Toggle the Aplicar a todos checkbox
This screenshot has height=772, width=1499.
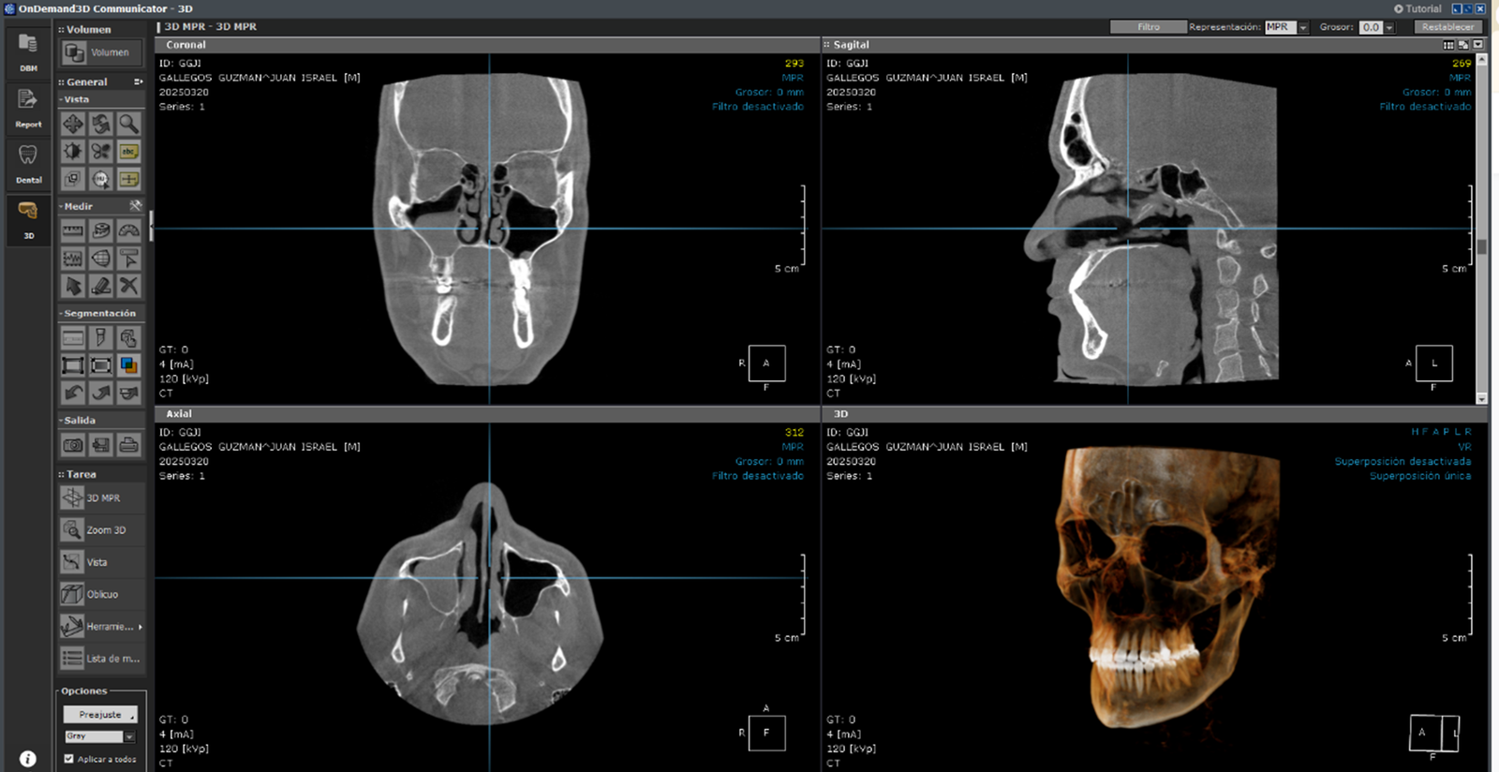(x=68, y=759)
